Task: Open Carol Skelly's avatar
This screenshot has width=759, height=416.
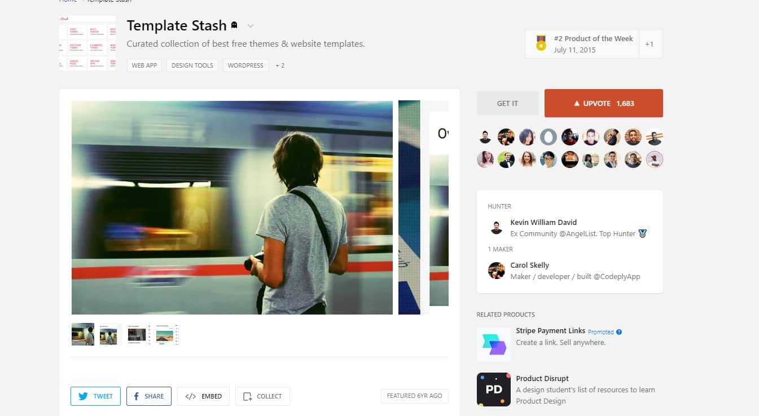Action: (497, 271)
